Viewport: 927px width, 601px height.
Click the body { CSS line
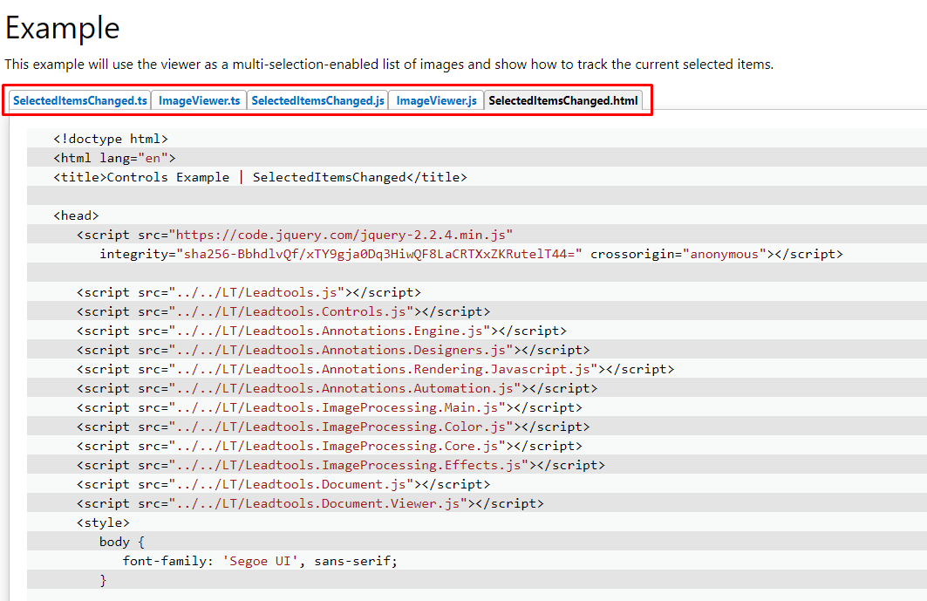(122, 543)
